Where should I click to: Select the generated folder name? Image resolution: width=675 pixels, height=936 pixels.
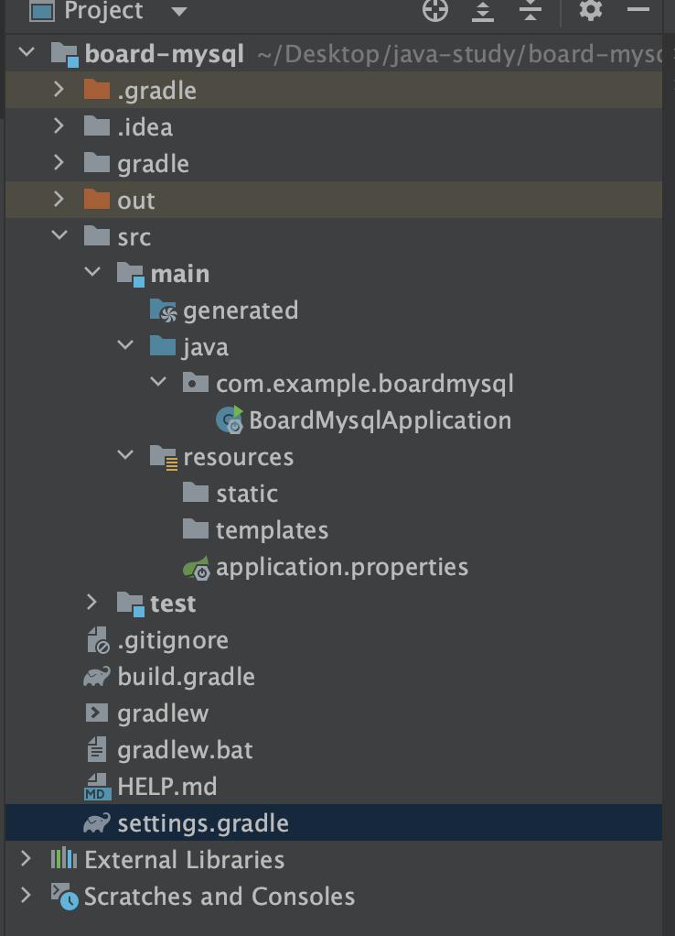[x=241, y=311]
